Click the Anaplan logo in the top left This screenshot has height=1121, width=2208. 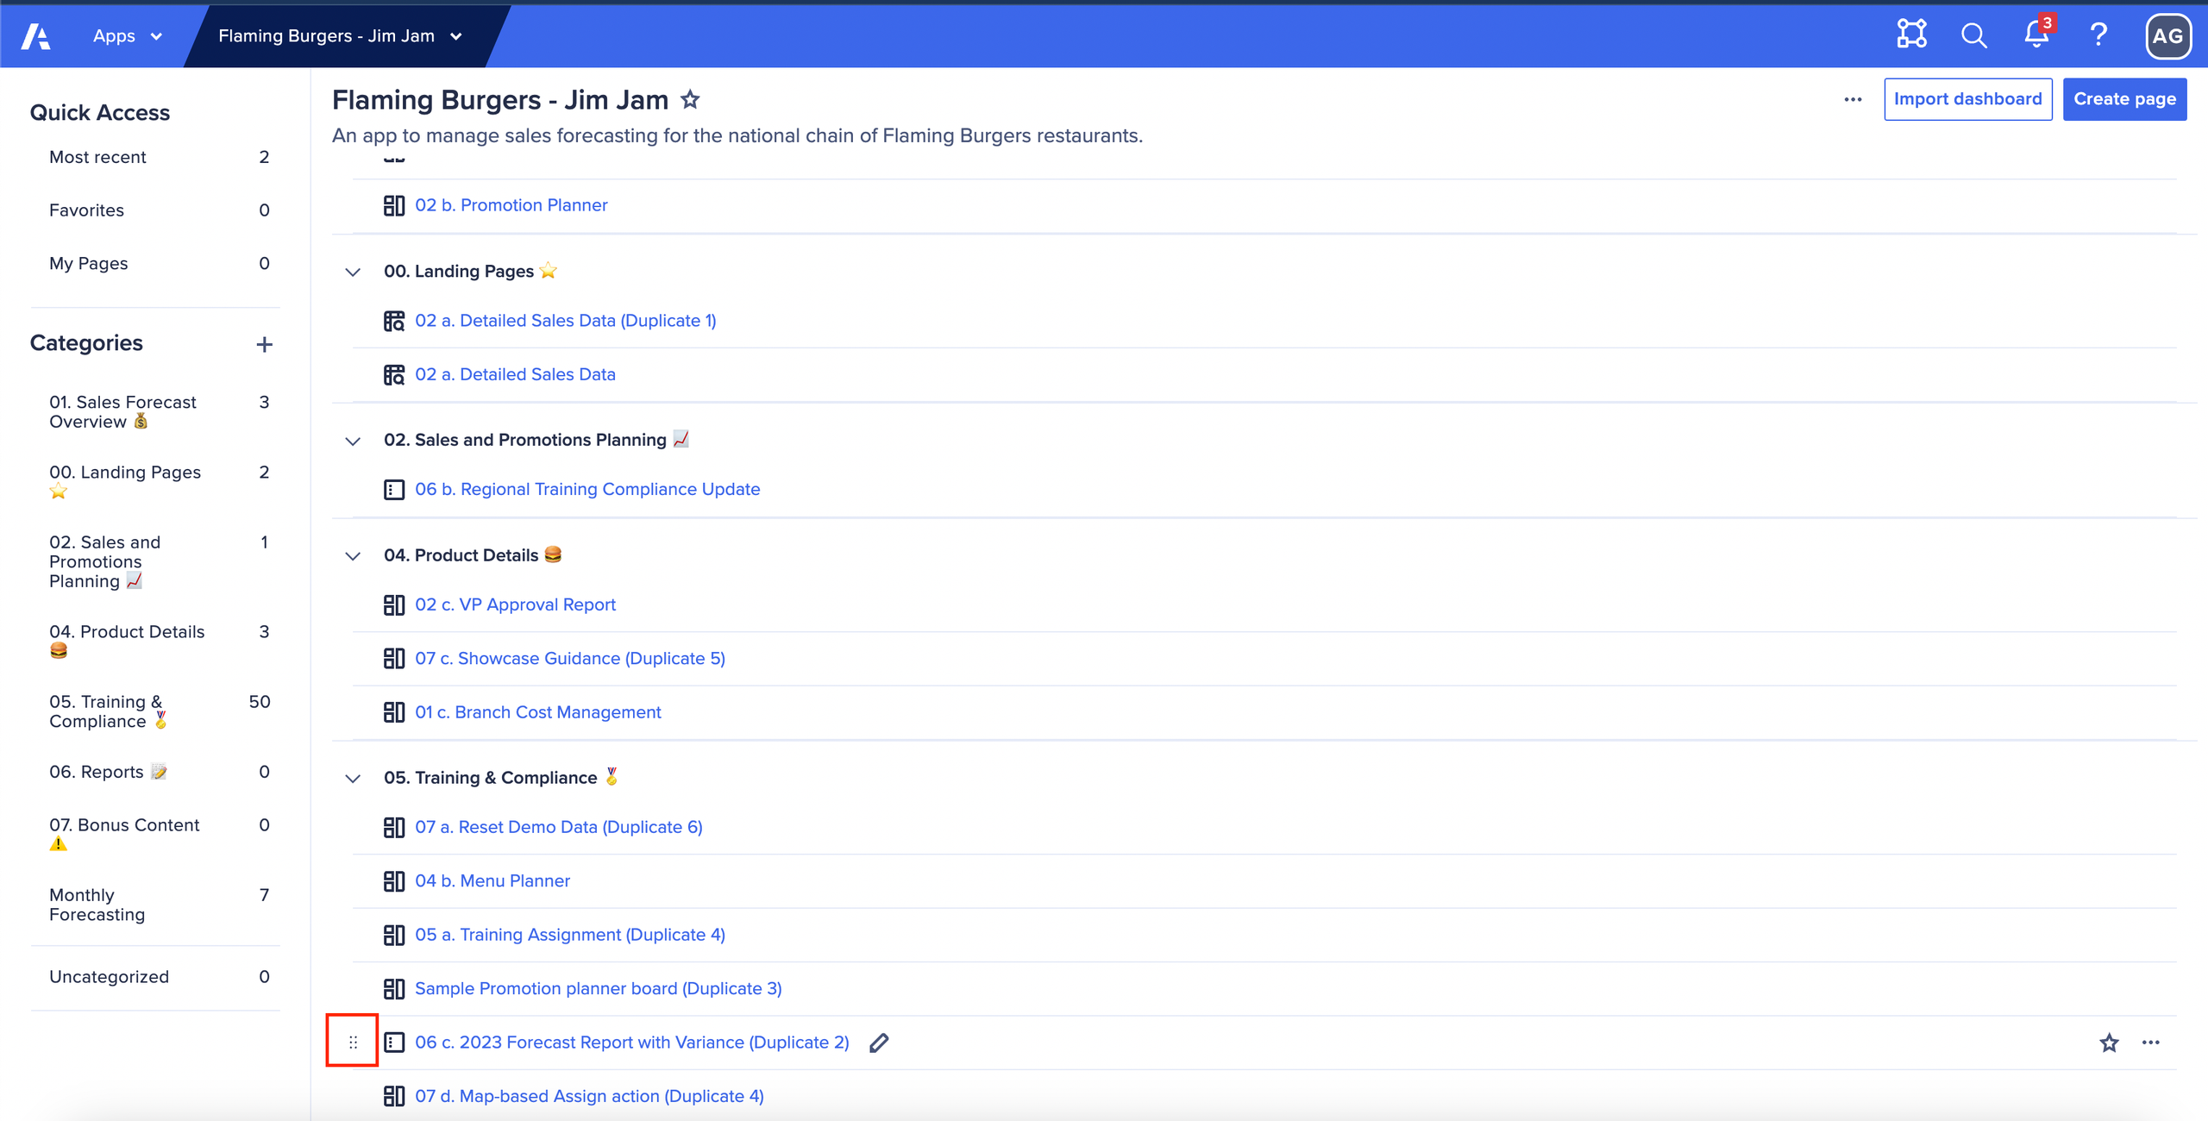pos(35,35)
